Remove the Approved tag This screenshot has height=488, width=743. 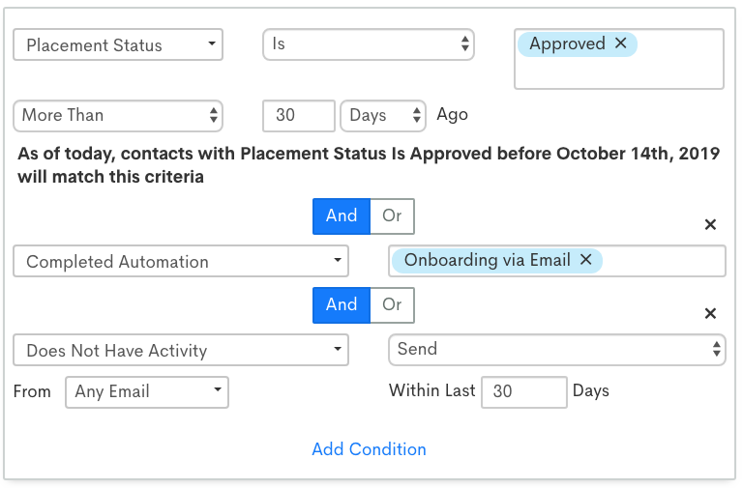621,43
